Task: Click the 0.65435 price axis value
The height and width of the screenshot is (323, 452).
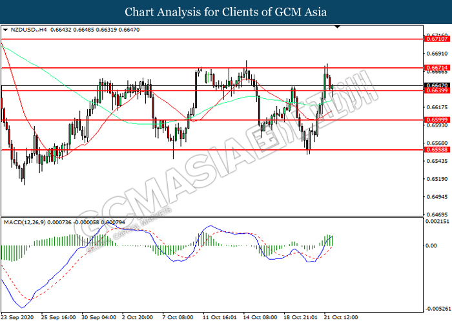Action: (437, 161)
